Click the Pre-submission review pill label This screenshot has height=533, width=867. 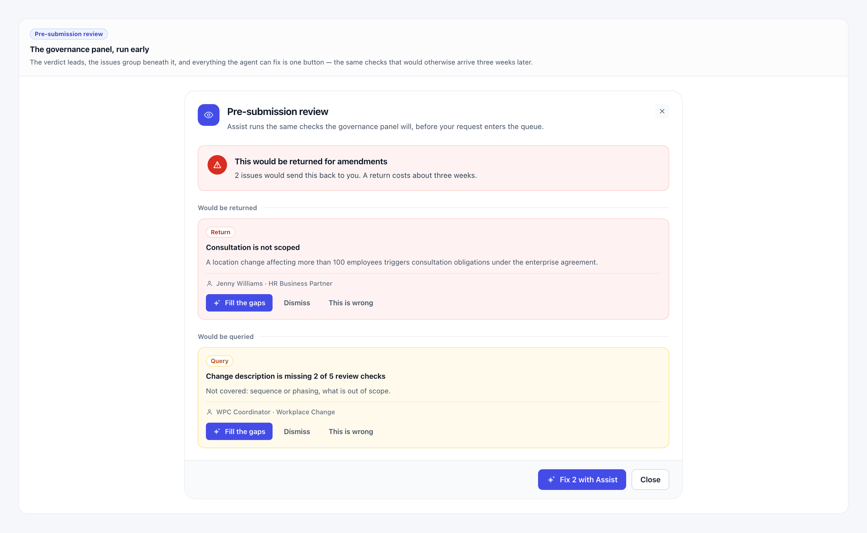69,34
